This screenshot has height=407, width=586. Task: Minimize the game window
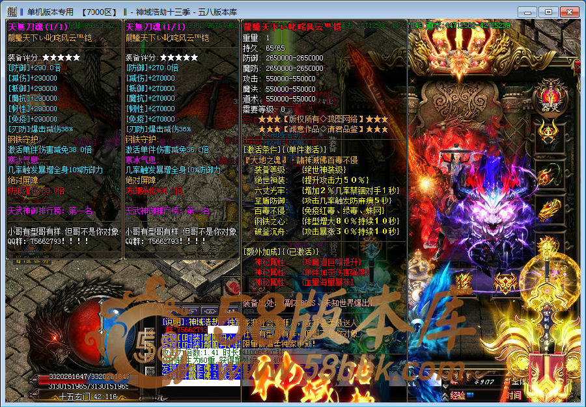(x=527, y=12)
